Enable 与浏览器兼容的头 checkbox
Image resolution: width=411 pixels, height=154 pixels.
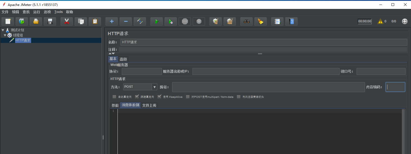point(239,97)
